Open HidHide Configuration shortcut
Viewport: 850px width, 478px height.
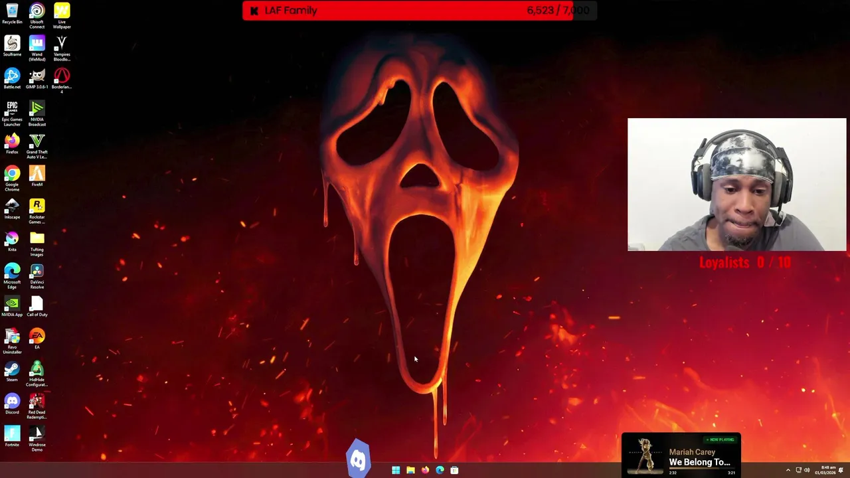tap(37, 374)
